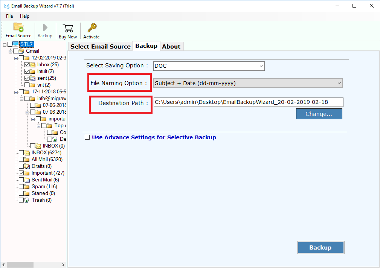Click the Inbox (25) folder icon

pos(32,65)
